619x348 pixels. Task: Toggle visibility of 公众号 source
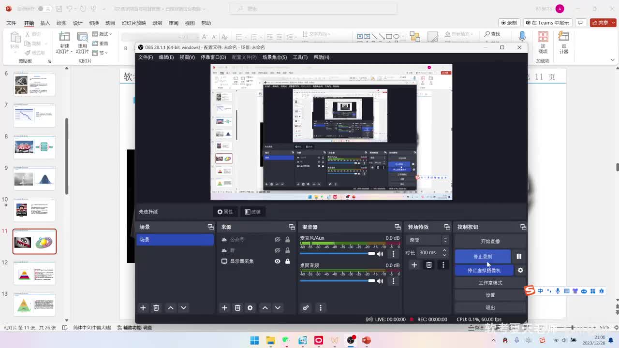[x=278, y=239]
